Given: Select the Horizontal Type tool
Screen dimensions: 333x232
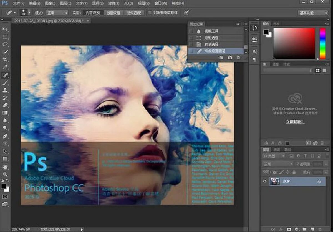Looking at the screenshot, I should coord(5,144).
